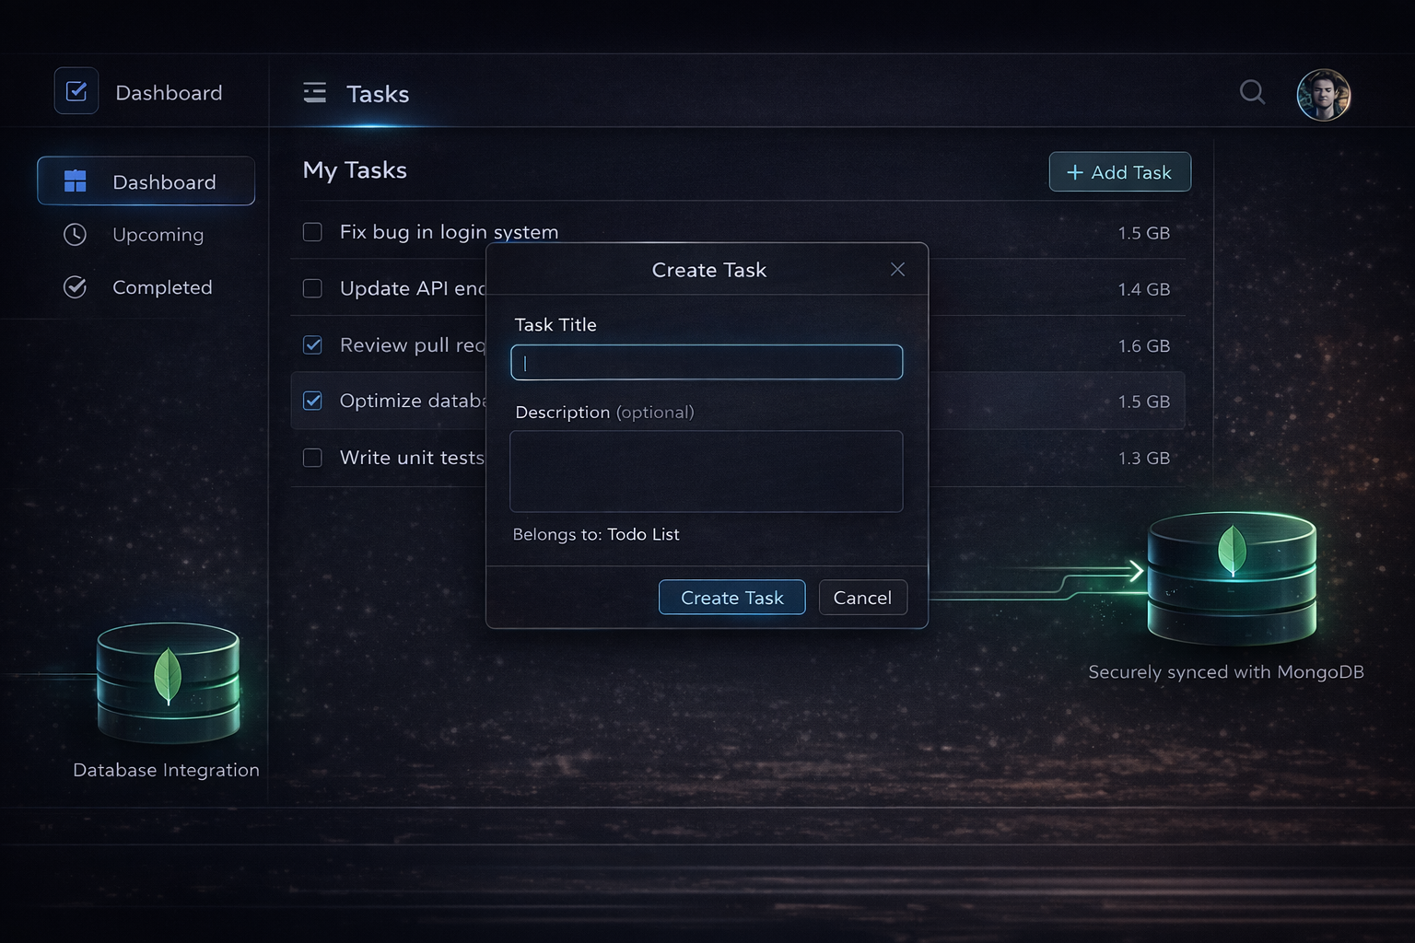
Task: Check the Write unit tests checkbox
Action: (x=313, y=458)
